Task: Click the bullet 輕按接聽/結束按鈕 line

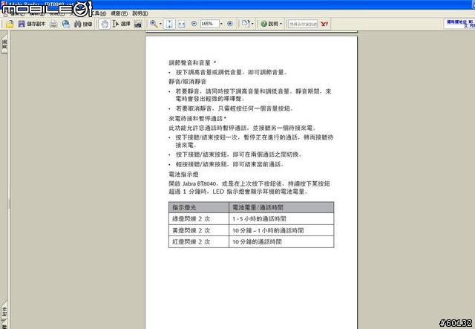Action: [229, 164]
